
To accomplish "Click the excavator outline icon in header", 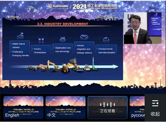I will tap(33, 9).
